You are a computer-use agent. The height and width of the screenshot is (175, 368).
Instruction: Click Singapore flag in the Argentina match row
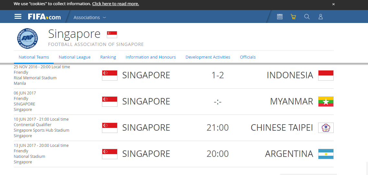110,154
